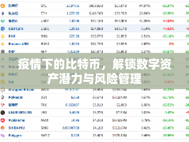Screen dimensions: 189x142
Task: Open the 以太坊 coin name link
Action: [13, 13]
